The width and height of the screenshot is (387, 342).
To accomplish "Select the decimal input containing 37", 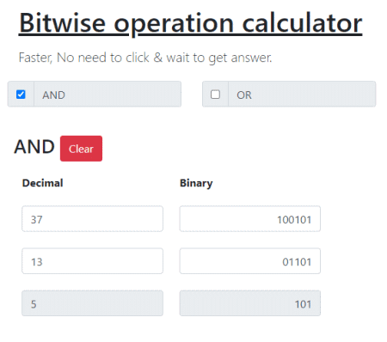I will tap(92, 219).
